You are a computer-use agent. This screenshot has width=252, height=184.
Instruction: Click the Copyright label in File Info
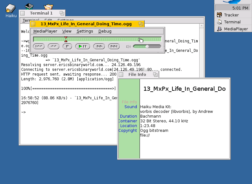(x=128, y=131)
